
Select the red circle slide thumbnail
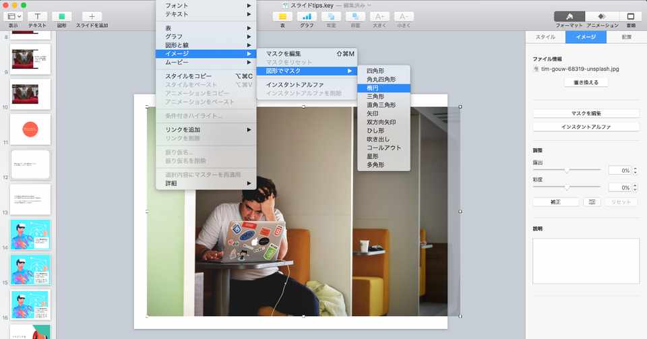tap(30, 129)
